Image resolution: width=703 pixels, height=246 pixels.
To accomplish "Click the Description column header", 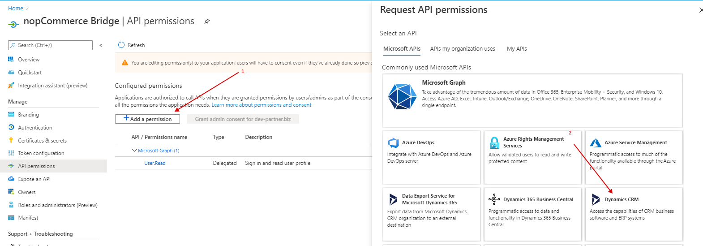I will point(259,137).
